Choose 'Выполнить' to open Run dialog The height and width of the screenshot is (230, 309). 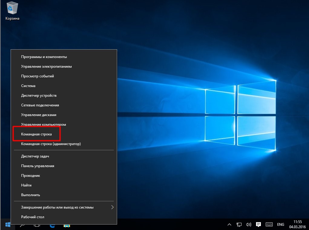click(31, 195)
